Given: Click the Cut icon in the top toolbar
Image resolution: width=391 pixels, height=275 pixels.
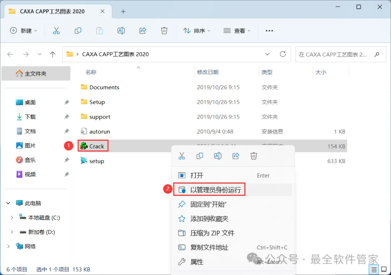Looking at the screenshot, I should pos(56,31).
